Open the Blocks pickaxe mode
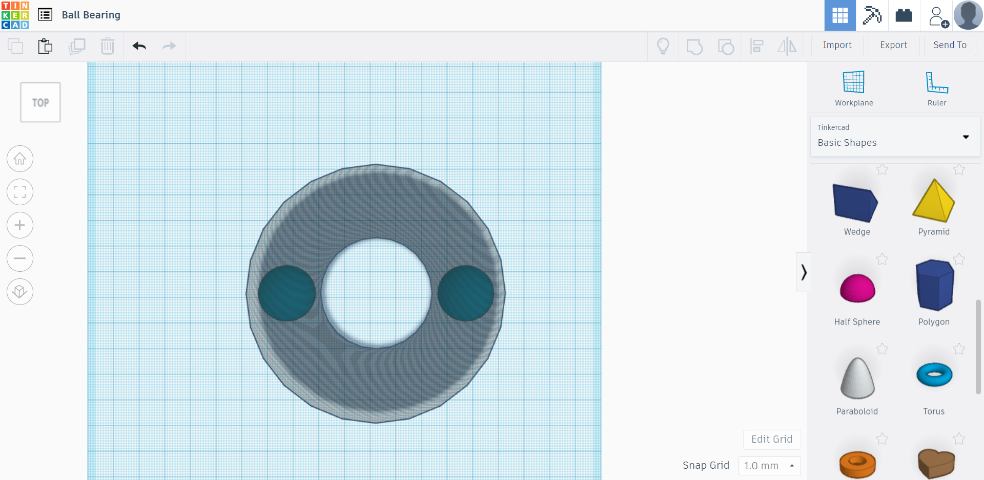Image resolution: width=984 pixels, height=480 pixels. pyautogui.click(x=872, y=15)
